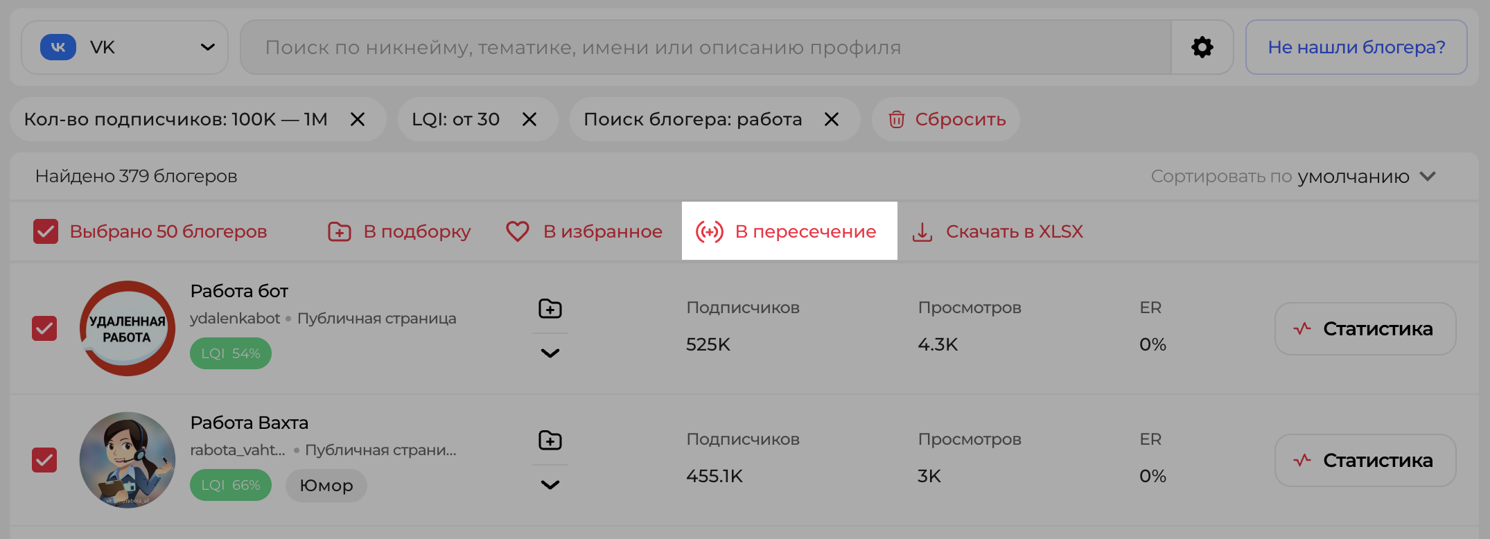Click add-to-folder icon for Работа Вахта
The width and height of the screenshot is (1490, 539).
[x=550, y=440]
